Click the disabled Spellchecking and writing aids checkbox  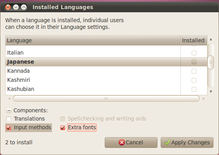pyautogui.click(x=63, y=119)
